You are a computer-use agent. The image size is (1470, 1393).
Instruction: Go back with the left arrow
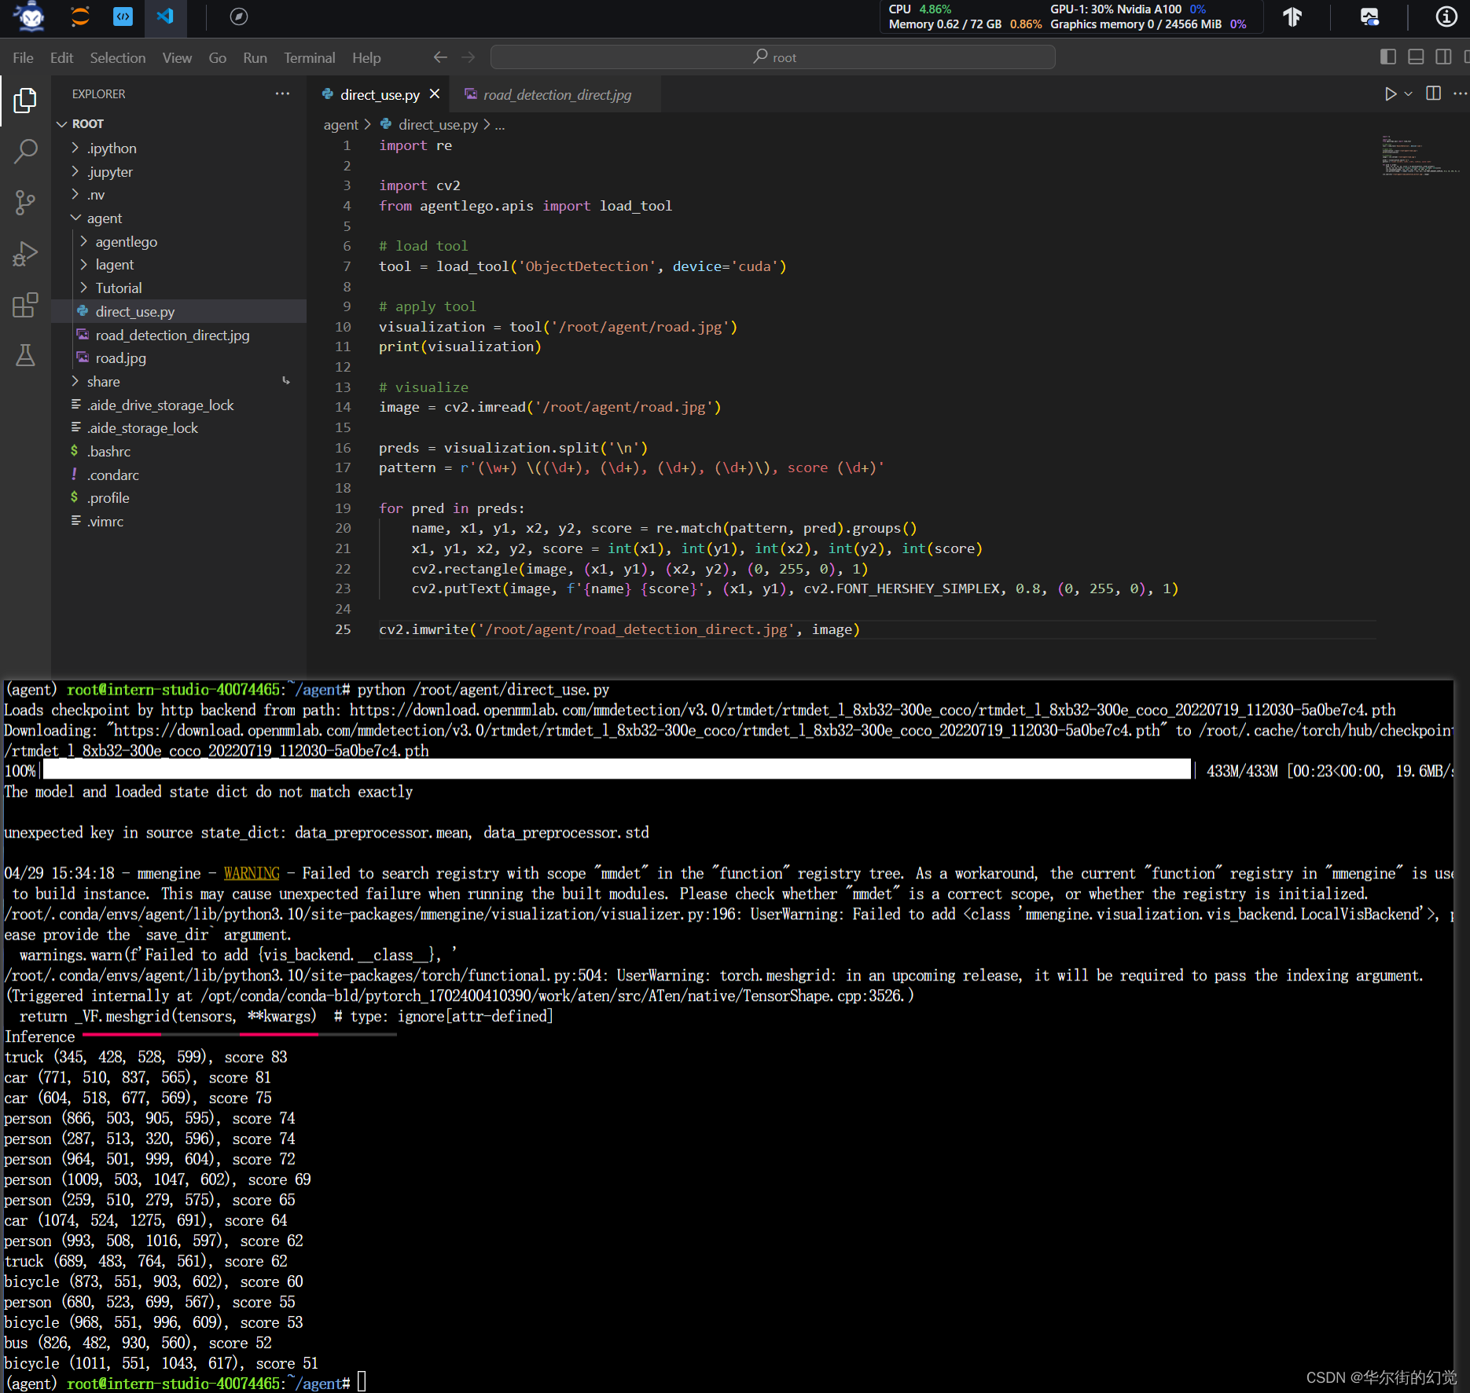[x=440, y=57]
